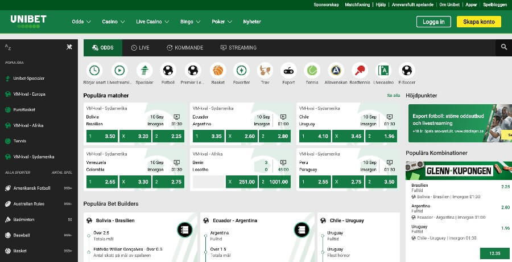Open the Börjar snart clock icon
512x262 pixels.
click(x=94, y=70)
